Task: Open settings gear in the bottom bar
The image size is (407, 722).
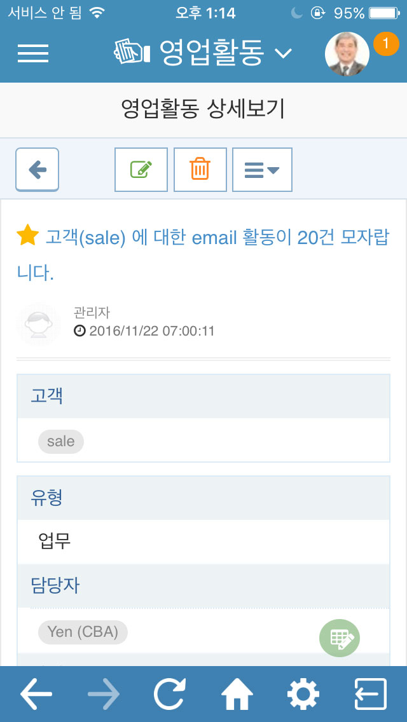Action: coord(303,693)
